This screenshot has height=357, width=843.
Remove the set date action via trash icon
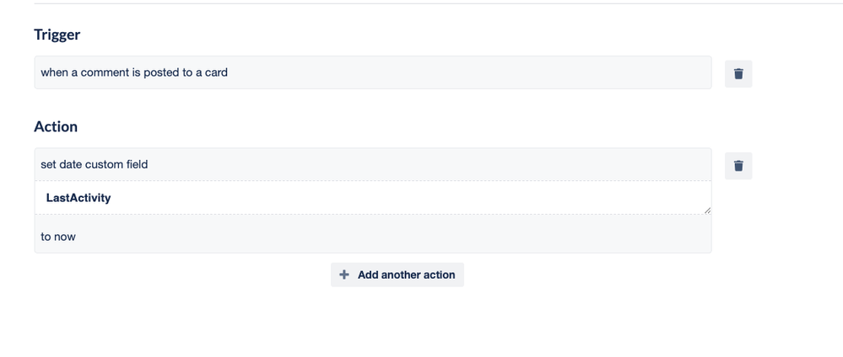tap(738, 166)
